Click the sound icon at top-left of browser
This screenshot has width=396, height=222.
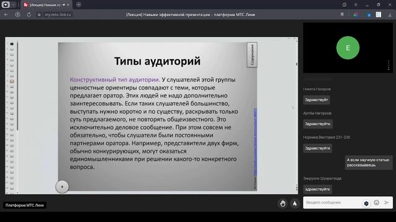tap(6, 4)
